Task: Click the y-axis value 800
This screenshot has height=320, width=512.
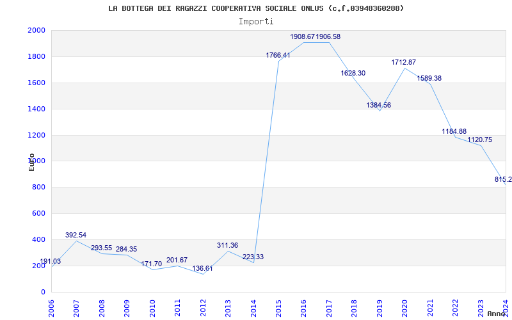Action: pos(39,188)
